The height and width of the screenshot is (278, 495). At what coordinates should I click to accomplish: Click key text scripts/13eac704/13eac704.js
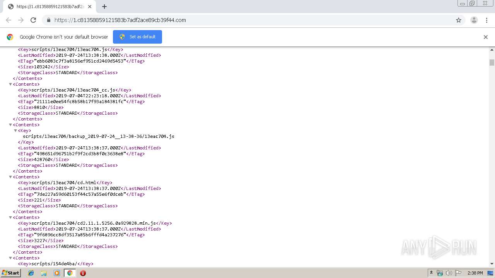69,49
